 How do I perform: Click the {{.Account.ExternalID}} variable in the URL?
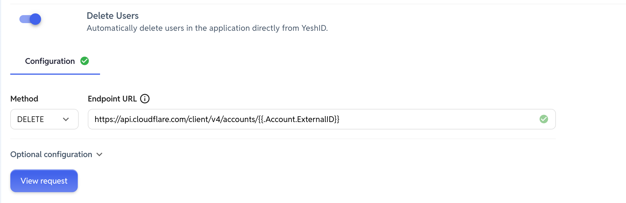(x=299, y=119)
